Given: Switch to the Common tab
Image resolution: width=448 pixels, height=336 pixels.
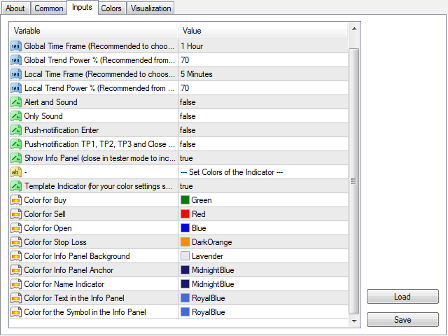Looking at the screenshot, I should click(49, 8).
